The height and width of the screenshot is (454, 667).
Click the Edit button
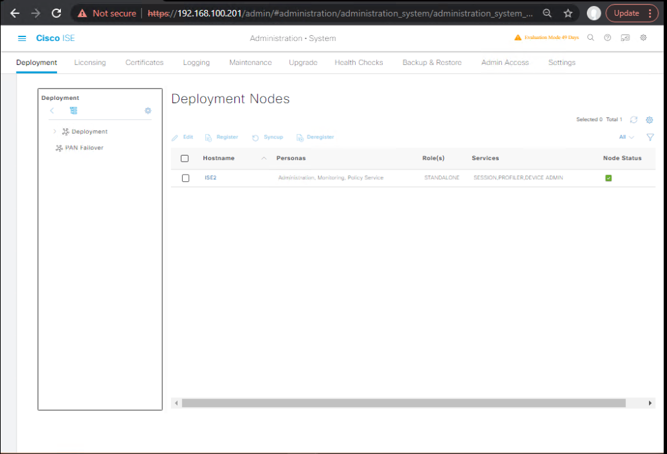pyautogui.click(x=183, y=137)
